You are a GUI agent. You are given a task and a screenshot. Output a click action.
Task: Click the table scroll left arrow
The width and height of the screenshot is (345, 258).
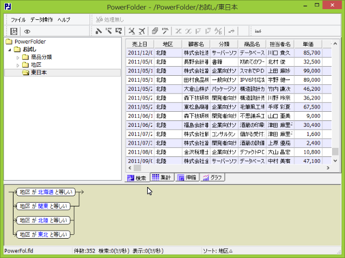(x=130, y=168)
